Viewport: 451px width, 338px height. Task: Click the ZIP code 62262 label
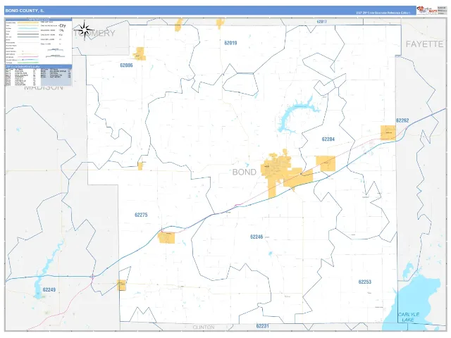click(402, 120)
